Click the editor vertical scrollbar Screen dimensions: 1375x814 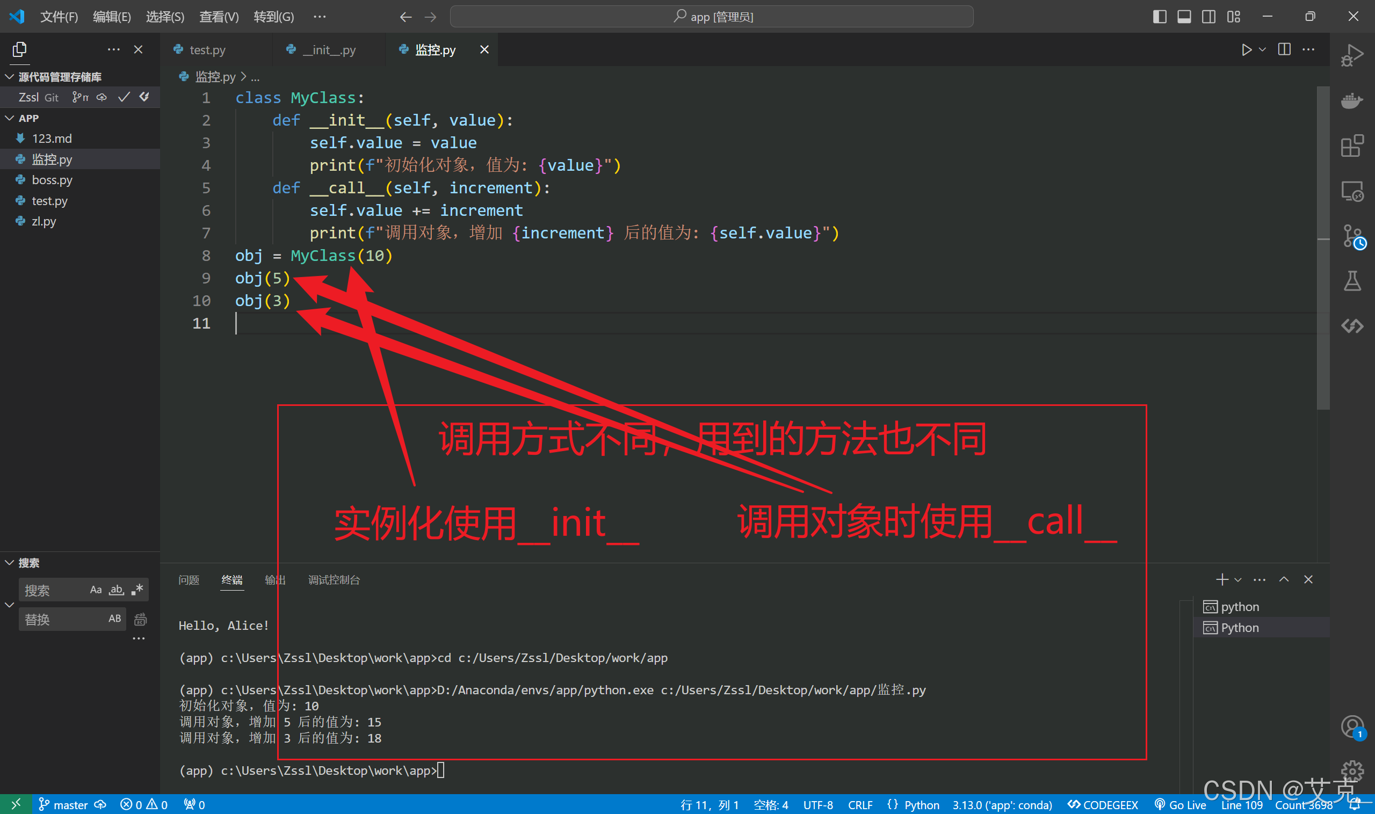[1323, 247]
